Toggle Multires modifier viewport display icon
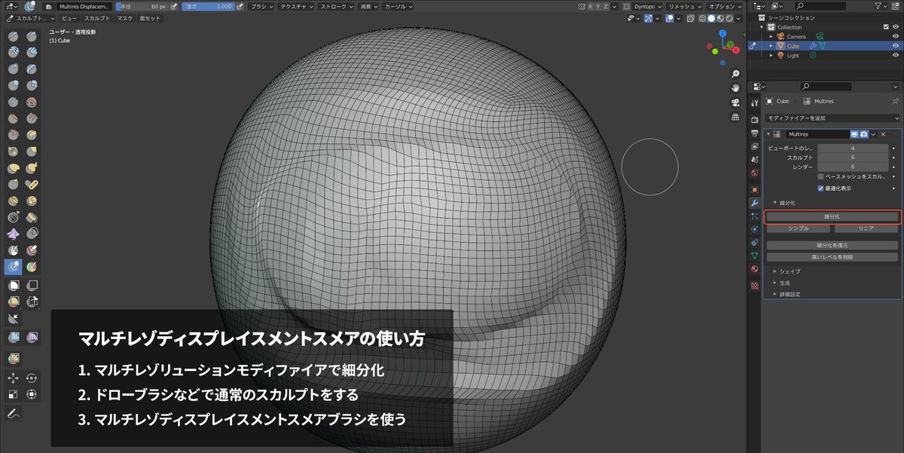 point(855,134)
